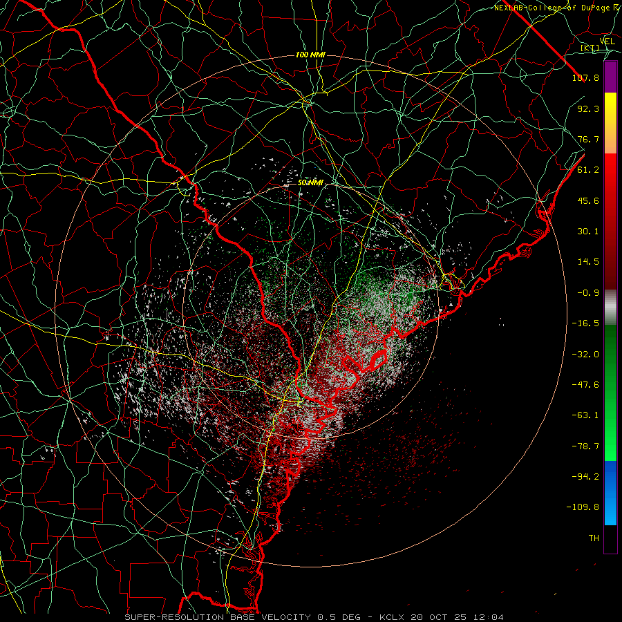
Task: Click the 92.3 velocity scale value
Action: point(588,109)
